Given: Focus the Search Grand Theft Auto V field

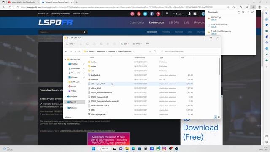Looking at the screenshot, I should pos(189,52).
